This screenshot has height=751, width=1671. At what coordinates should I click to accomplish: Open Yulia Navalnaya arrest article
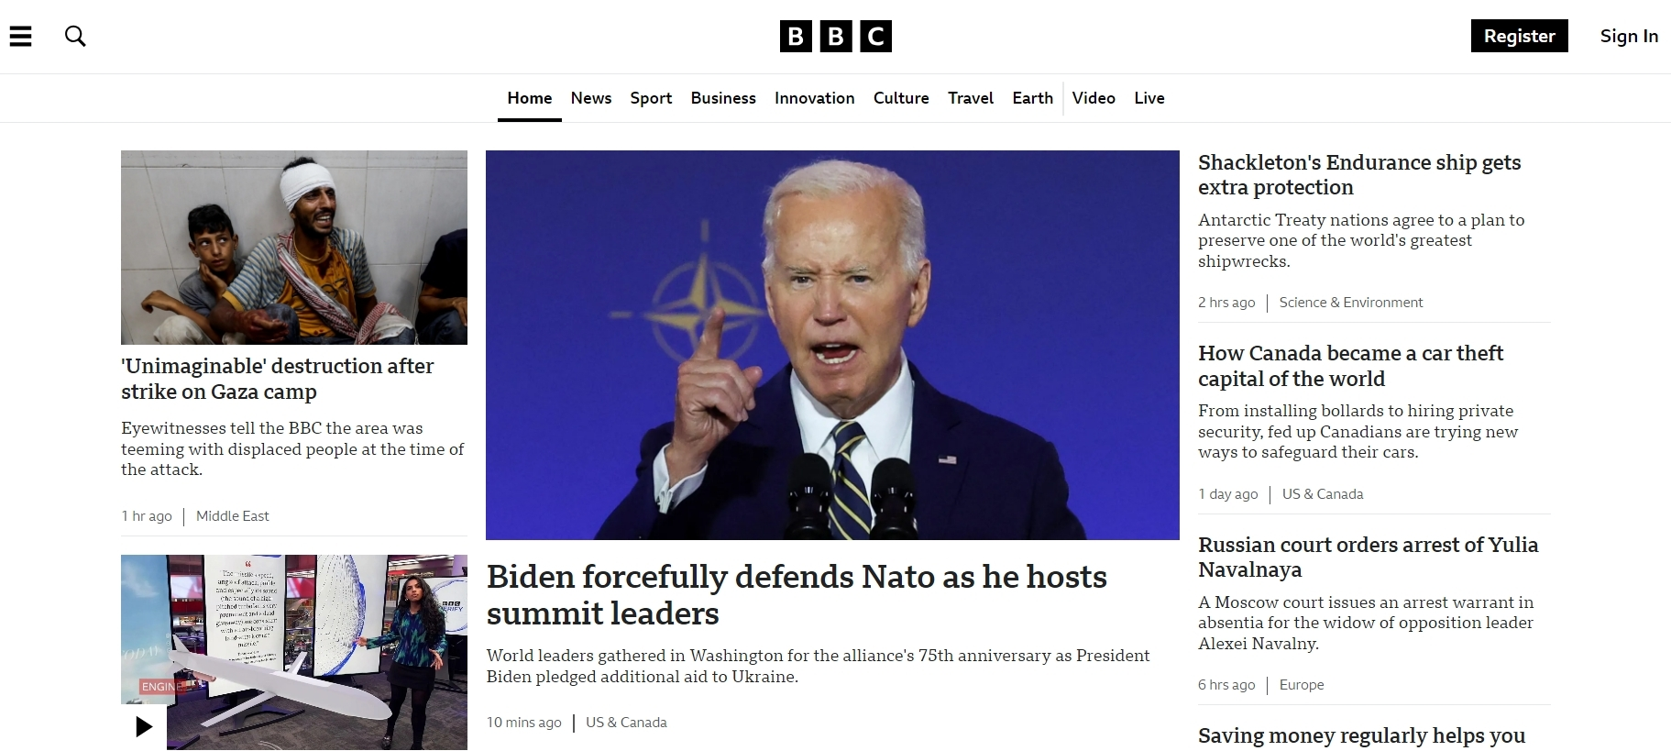pos(1368,557)
